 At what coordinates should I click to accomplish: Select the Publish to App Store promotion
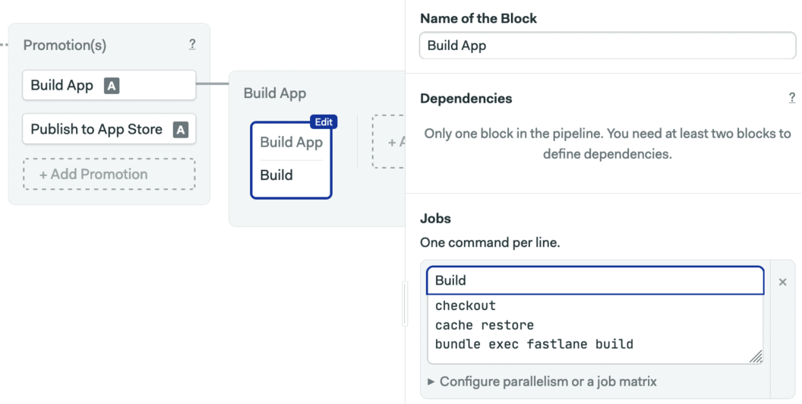(96, 129)
